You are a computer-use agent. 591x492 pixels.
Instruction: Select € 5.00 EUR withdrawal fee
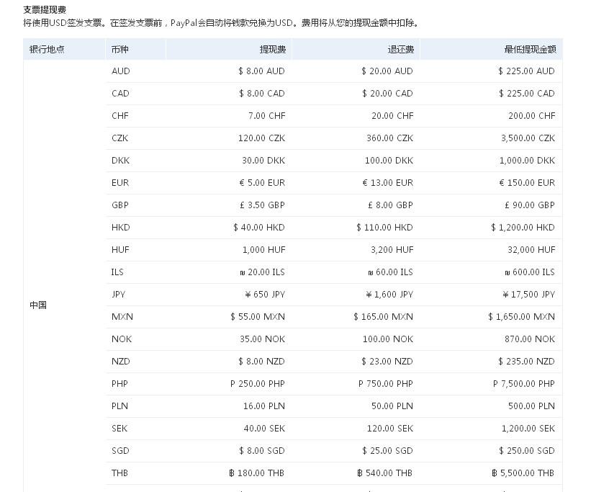coord(262,183)
